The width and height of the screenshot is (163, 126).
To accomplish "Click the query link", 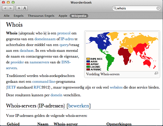I will click(64, 45).
